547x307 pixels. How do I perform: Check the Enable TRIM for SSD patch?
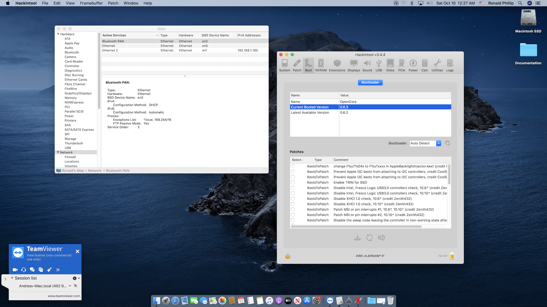(x=293, y=182)
